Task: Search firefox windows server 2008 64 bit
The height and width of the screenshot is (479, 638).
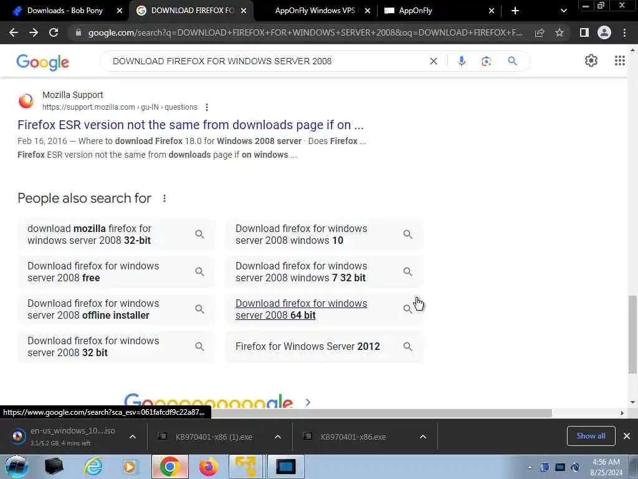Action: [324, 309]
